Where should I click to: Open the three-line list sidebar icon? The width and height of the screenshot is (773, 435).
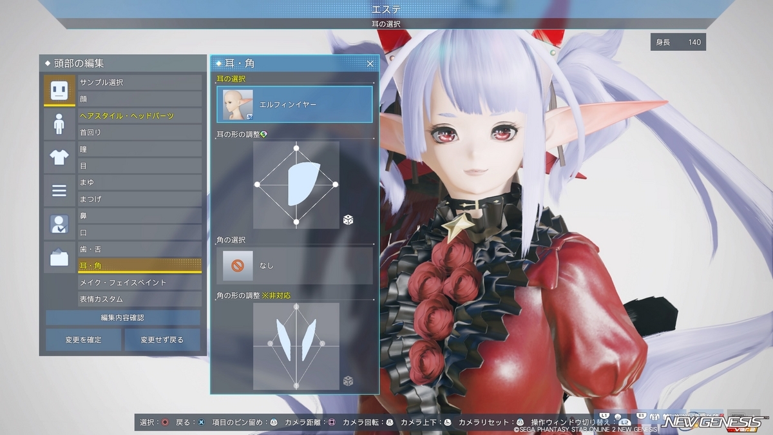tap(59, 191)
